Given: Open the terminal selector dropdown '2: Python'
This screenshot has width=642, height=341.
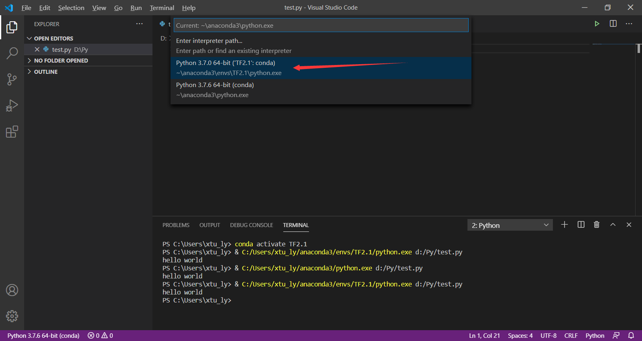Looking at the screenshot, I should (510, 225).
